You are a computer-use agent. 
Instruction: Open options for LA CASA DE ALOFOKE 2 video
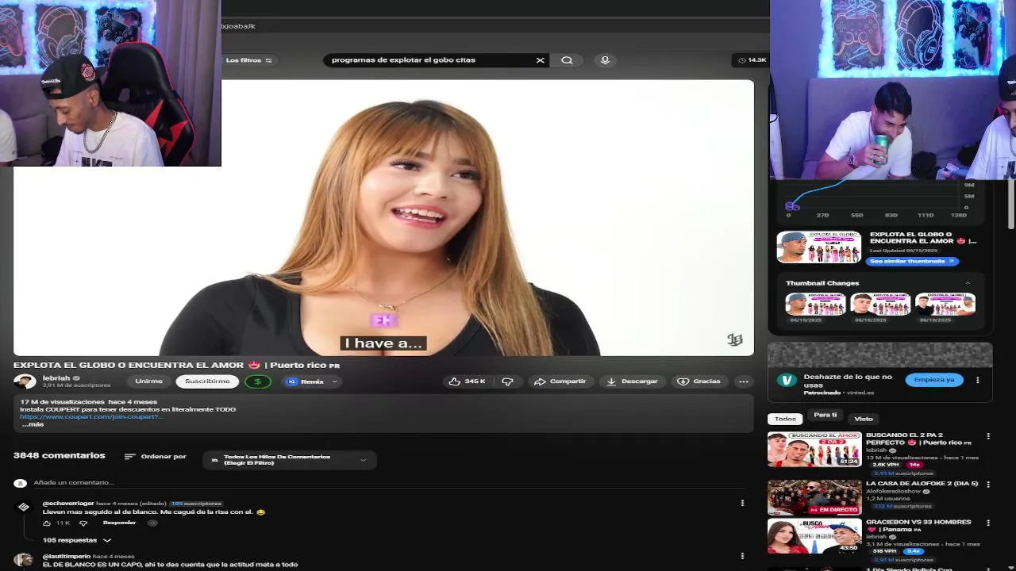tap(988, 484)
